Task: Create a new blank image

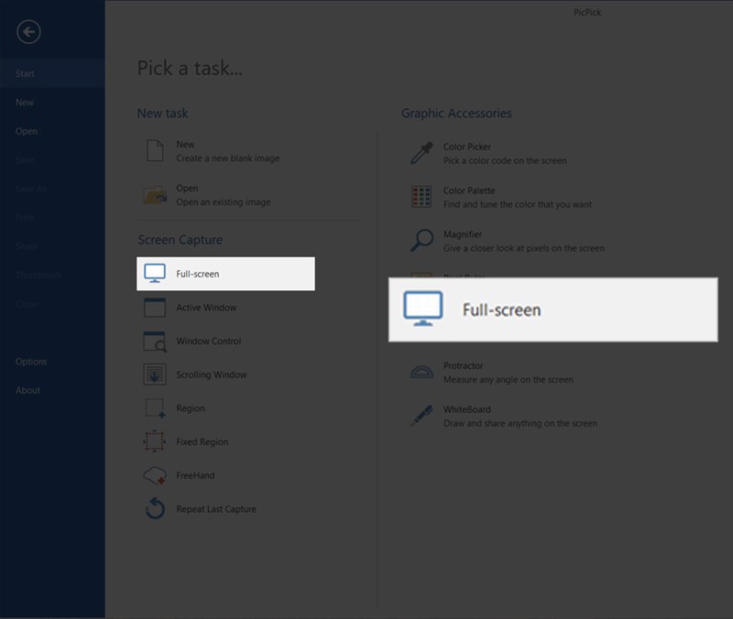Action: pos(185,151)
